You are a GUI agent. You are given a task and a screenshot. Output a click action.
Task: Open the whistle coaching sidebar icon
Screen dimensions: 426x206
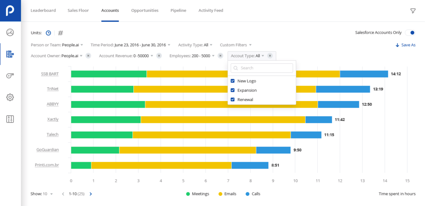click(x=10, y=76)
